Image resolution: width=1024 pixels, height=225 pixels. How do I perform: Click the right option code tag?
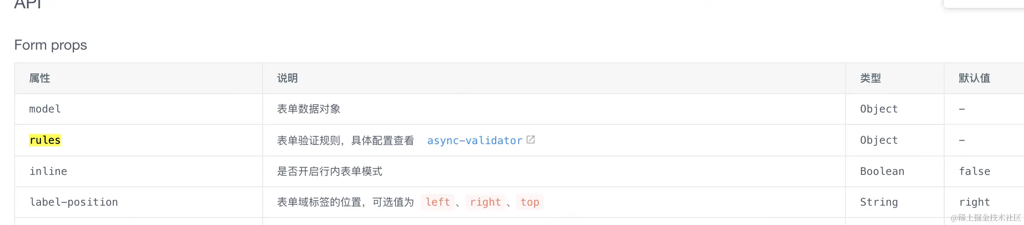coord(485,202)
